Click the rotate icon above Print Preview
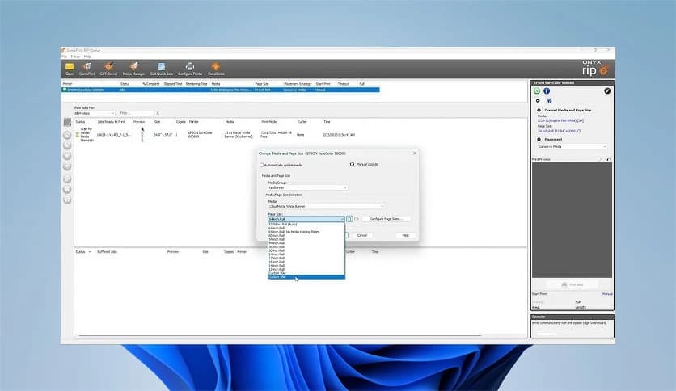The image size is (676, 391). (609, 159)
